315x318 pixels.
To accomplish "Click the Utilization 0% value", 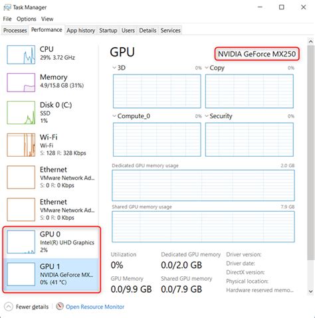I will [x=117, y=265].
